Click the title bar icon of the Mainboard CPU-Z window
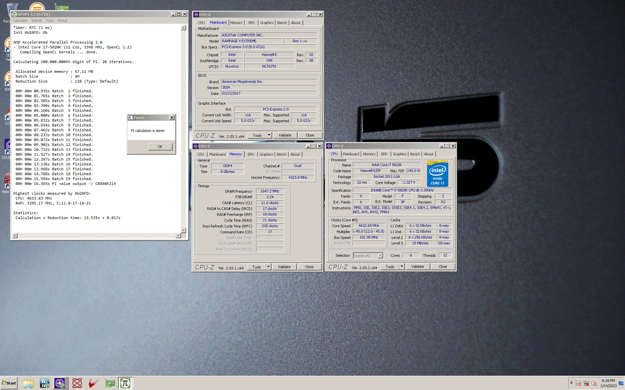Viewport: 625px width, 390px height. coord(196,15)
